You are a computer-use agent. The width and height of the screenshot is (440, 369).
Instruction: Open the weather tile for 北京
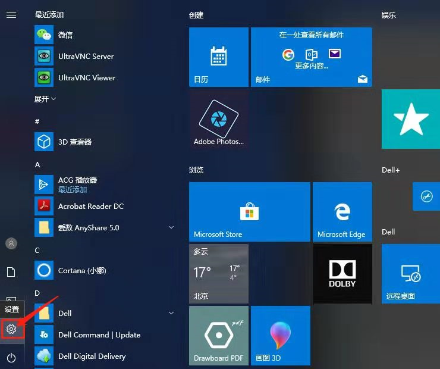[x=218, y=273]
